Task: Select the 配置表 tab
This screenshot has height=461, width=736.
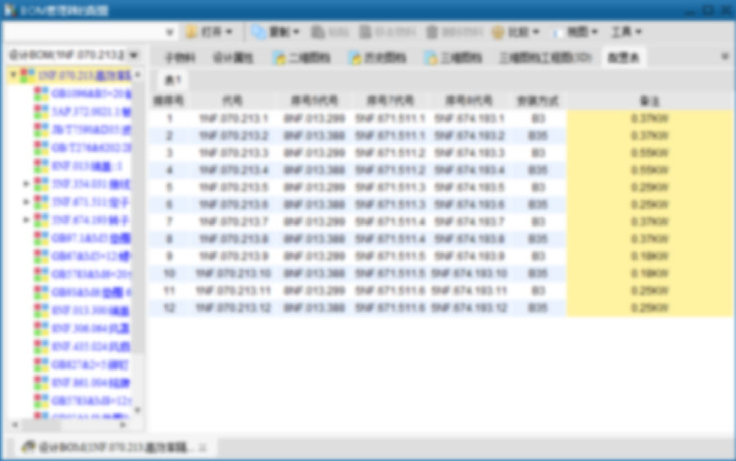Action: [x=623, y=57]
